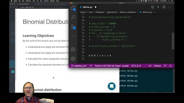
Task: Open the feedback icon in status bar
Action: coord(165,66)
